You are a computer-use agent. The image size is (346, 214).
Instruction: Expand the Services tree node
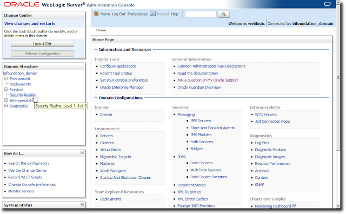pos(6,89)
